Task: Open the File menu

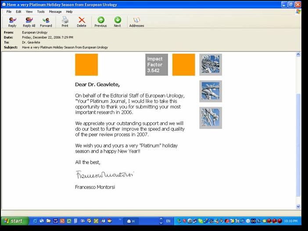Action: point(9,12)
